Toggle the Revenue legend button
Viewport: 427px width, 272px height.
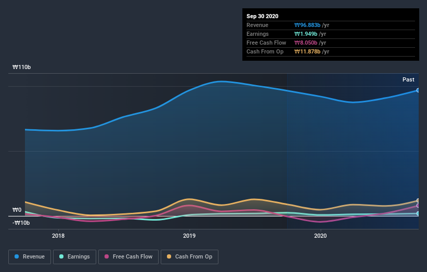click(30, 257)
